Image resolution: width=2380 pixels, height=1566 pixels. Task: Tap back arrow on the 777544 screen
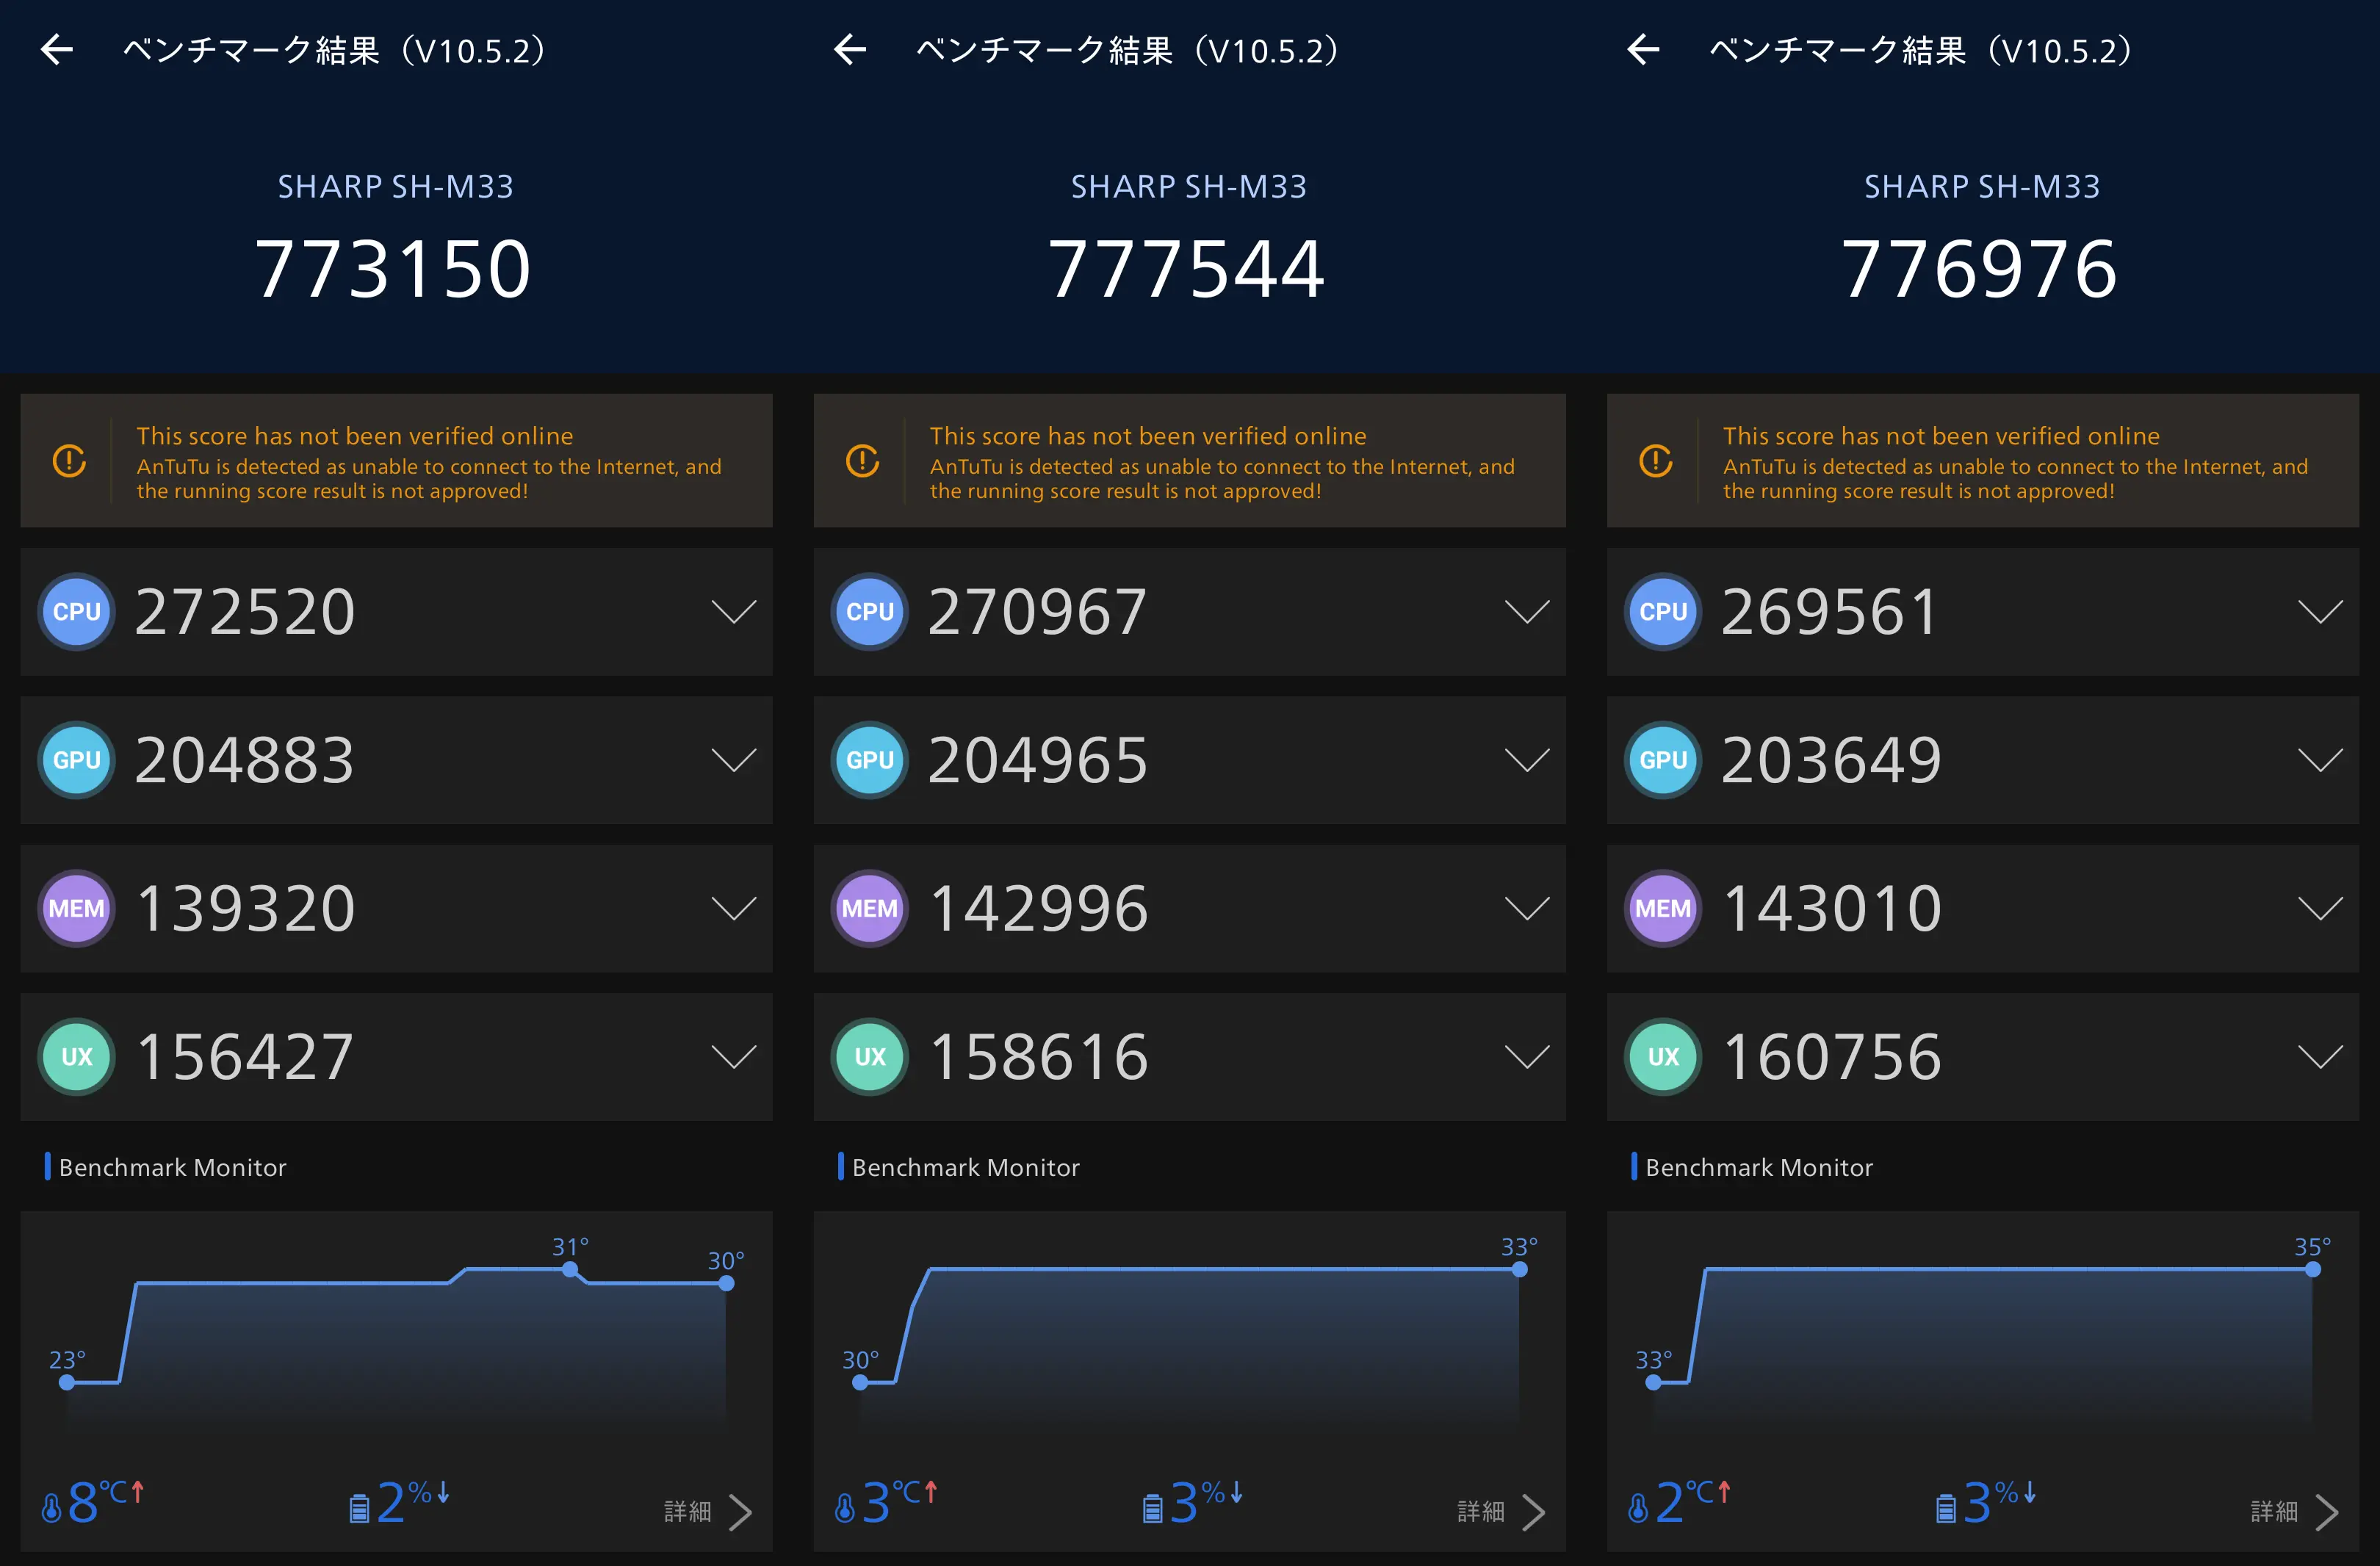(850, 49)
